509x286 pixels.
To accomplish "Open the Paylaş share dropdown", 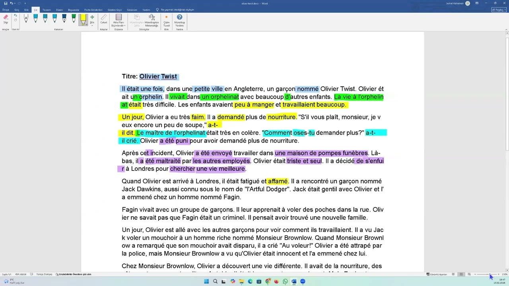I will pos(499,10).
